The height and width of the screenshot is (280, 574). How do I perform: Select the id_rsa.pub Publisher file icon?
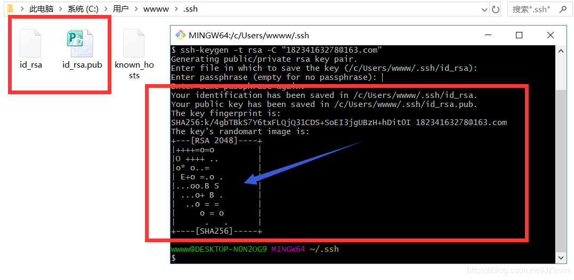(x=80, y=43)
